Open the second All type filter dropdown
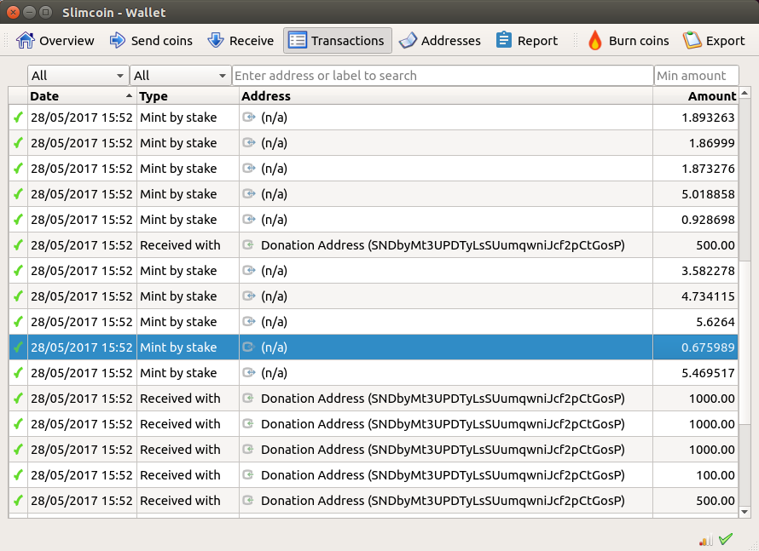 181,76
